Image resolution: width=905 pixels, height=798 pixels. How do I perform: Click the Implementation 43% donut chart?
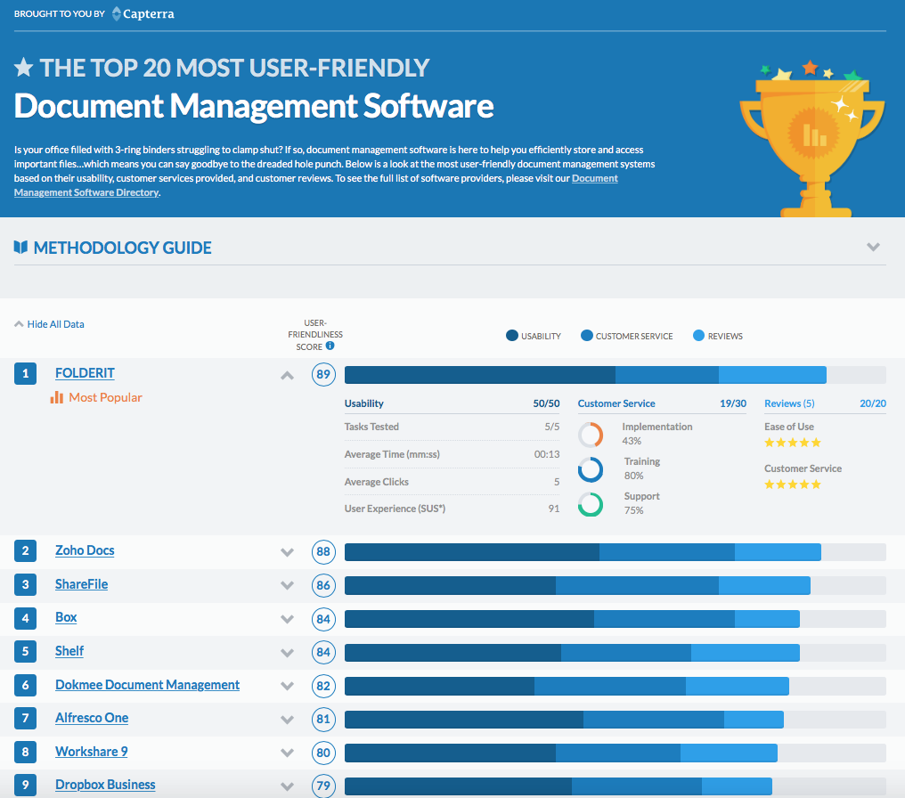[x=591, y=435]
